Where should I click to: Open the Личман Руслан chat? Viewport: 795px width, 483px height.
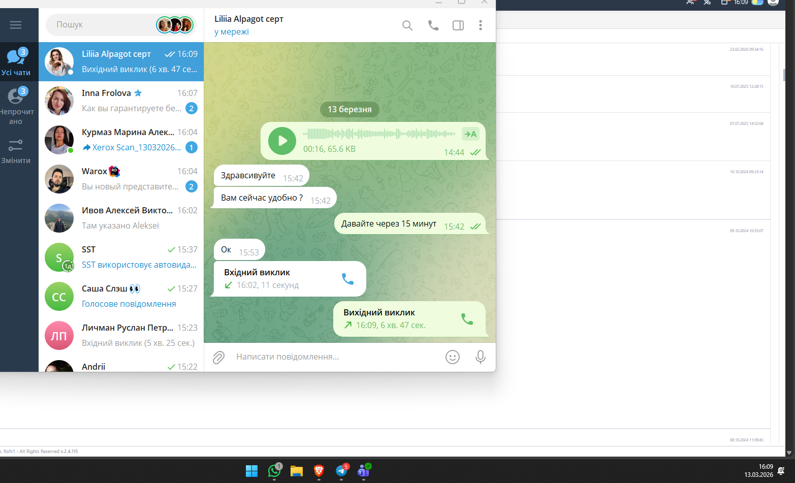pos(121,335)
